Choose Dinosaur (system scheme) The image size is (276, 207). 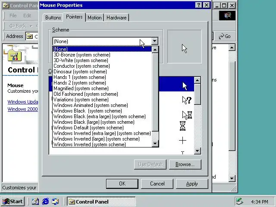click(x=102, y=72)
